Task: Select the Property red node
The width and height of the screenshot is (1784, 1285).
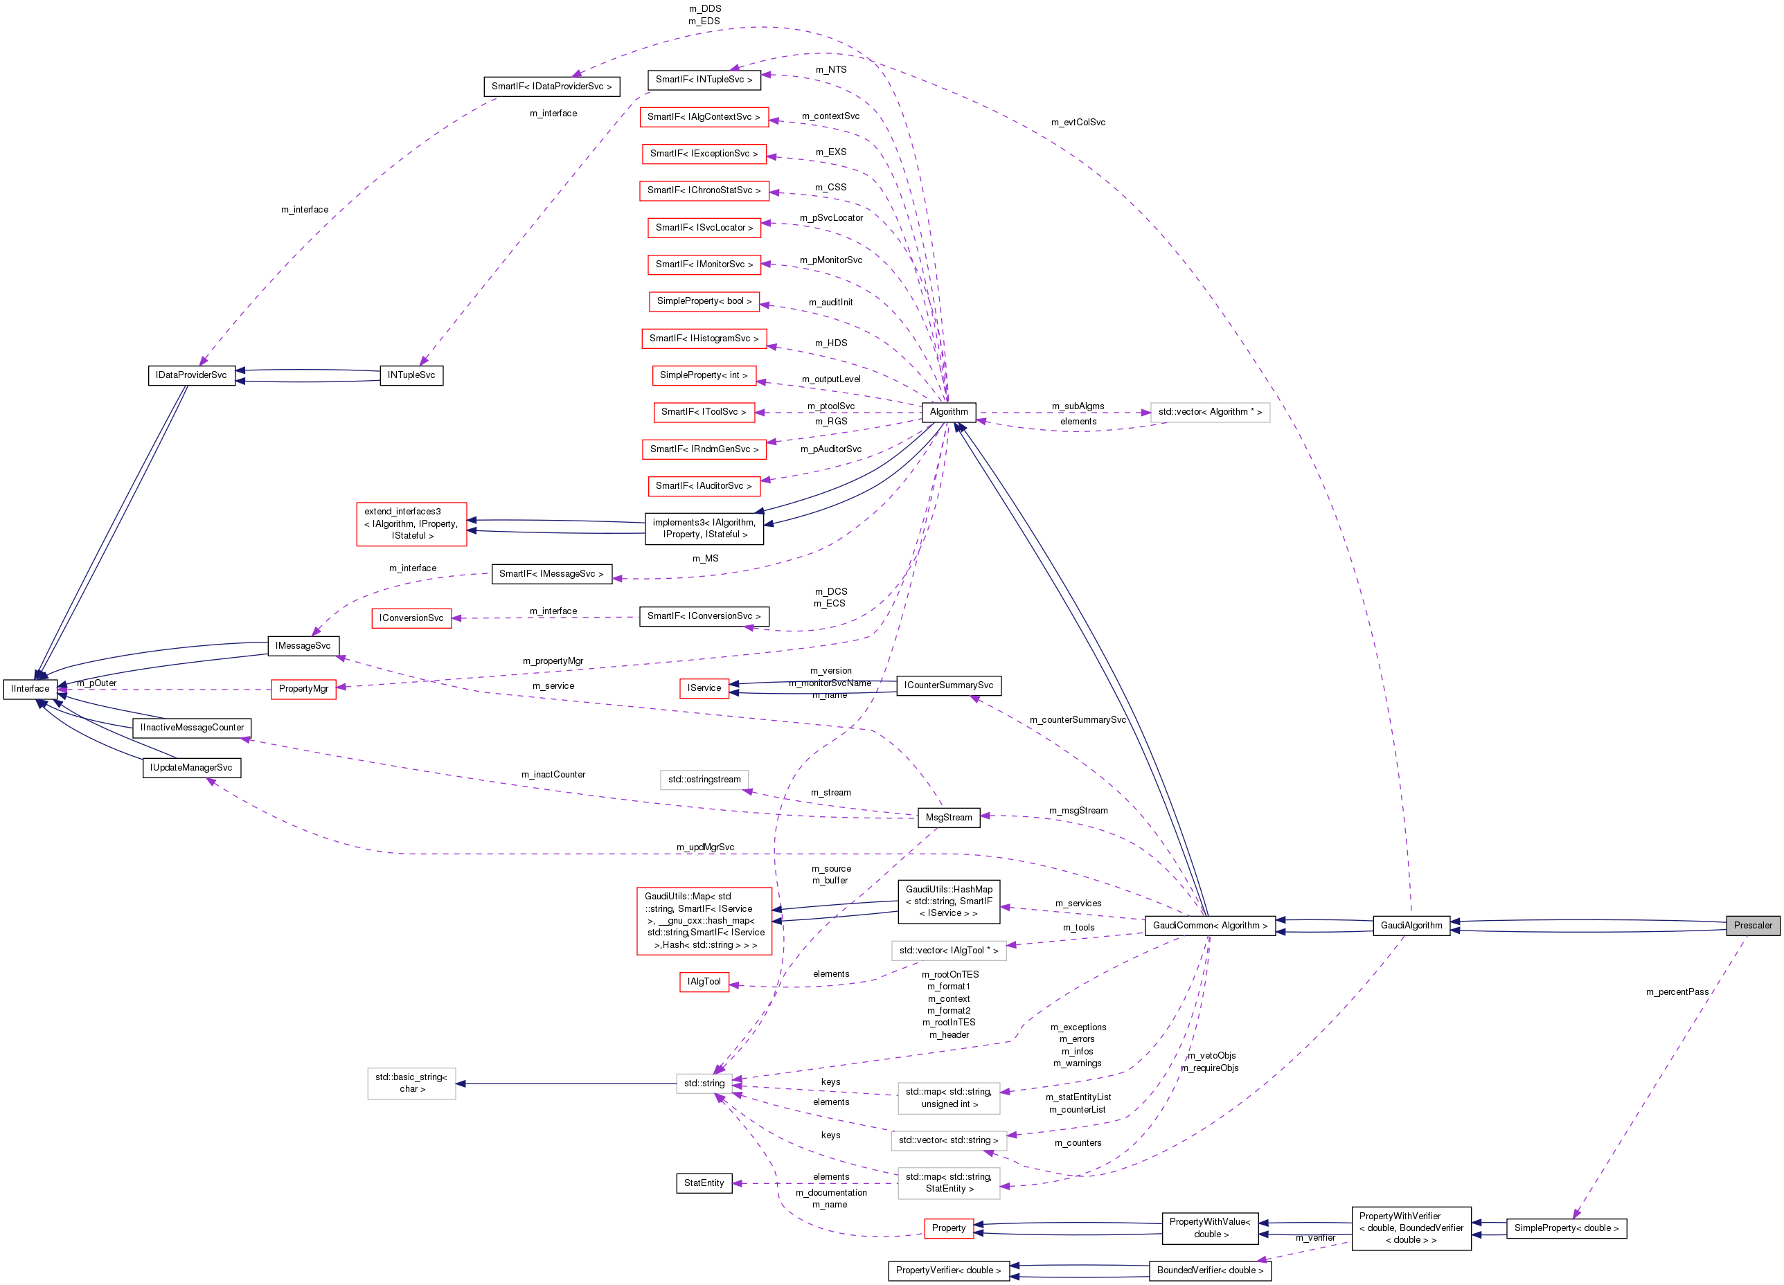Action: coord(949,1228)
